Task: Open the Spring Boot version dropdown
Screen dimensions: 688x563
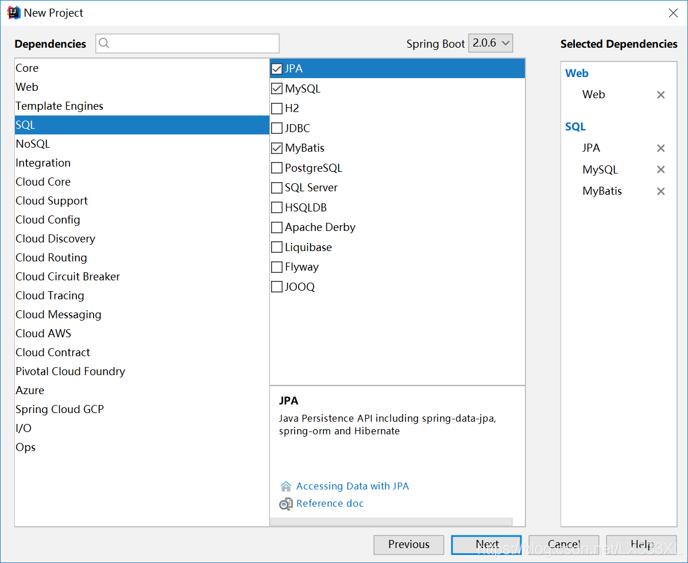Action: click(x=490, y=43)
